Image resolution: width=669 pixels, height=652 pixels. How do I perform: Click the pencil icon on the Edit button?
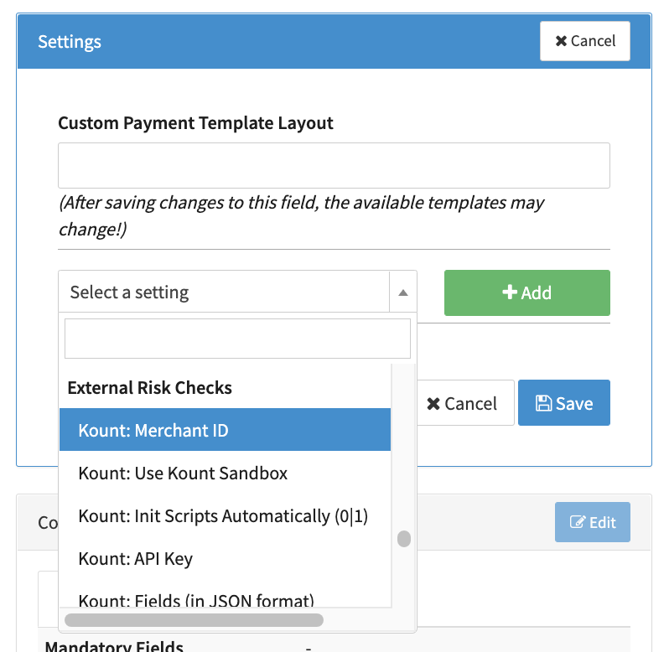pyautogui.click(x=578, y=522)
